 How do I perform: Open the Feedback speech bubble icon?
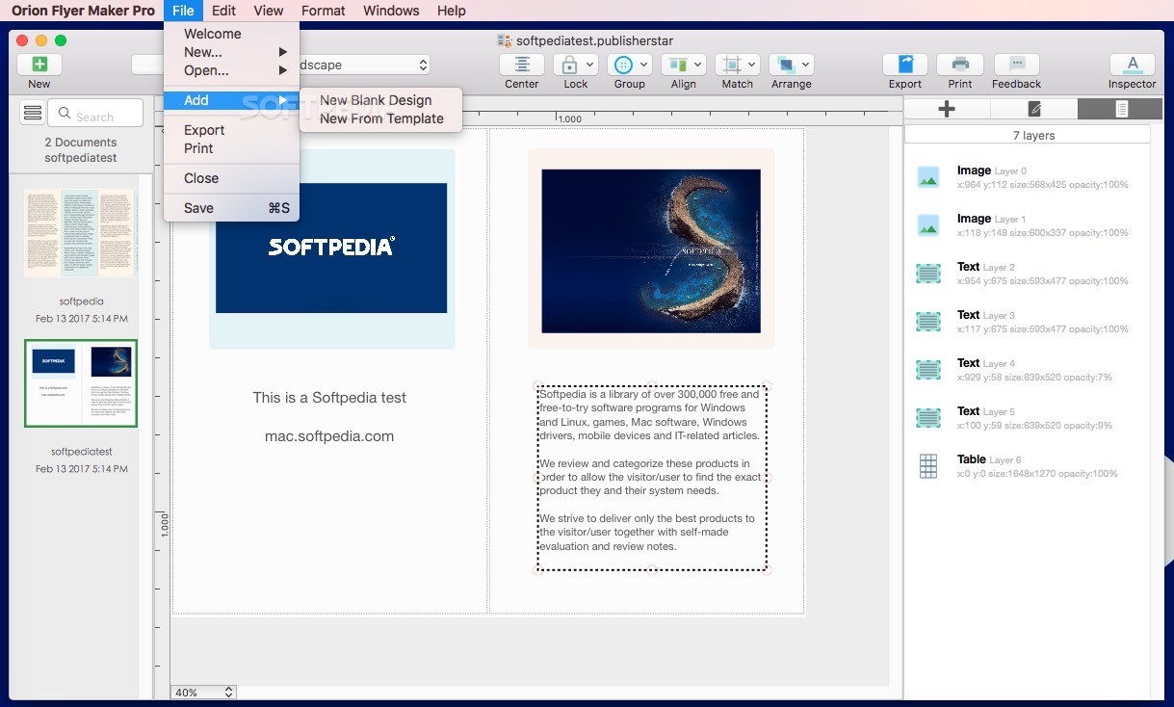[x=1017, y=65]
